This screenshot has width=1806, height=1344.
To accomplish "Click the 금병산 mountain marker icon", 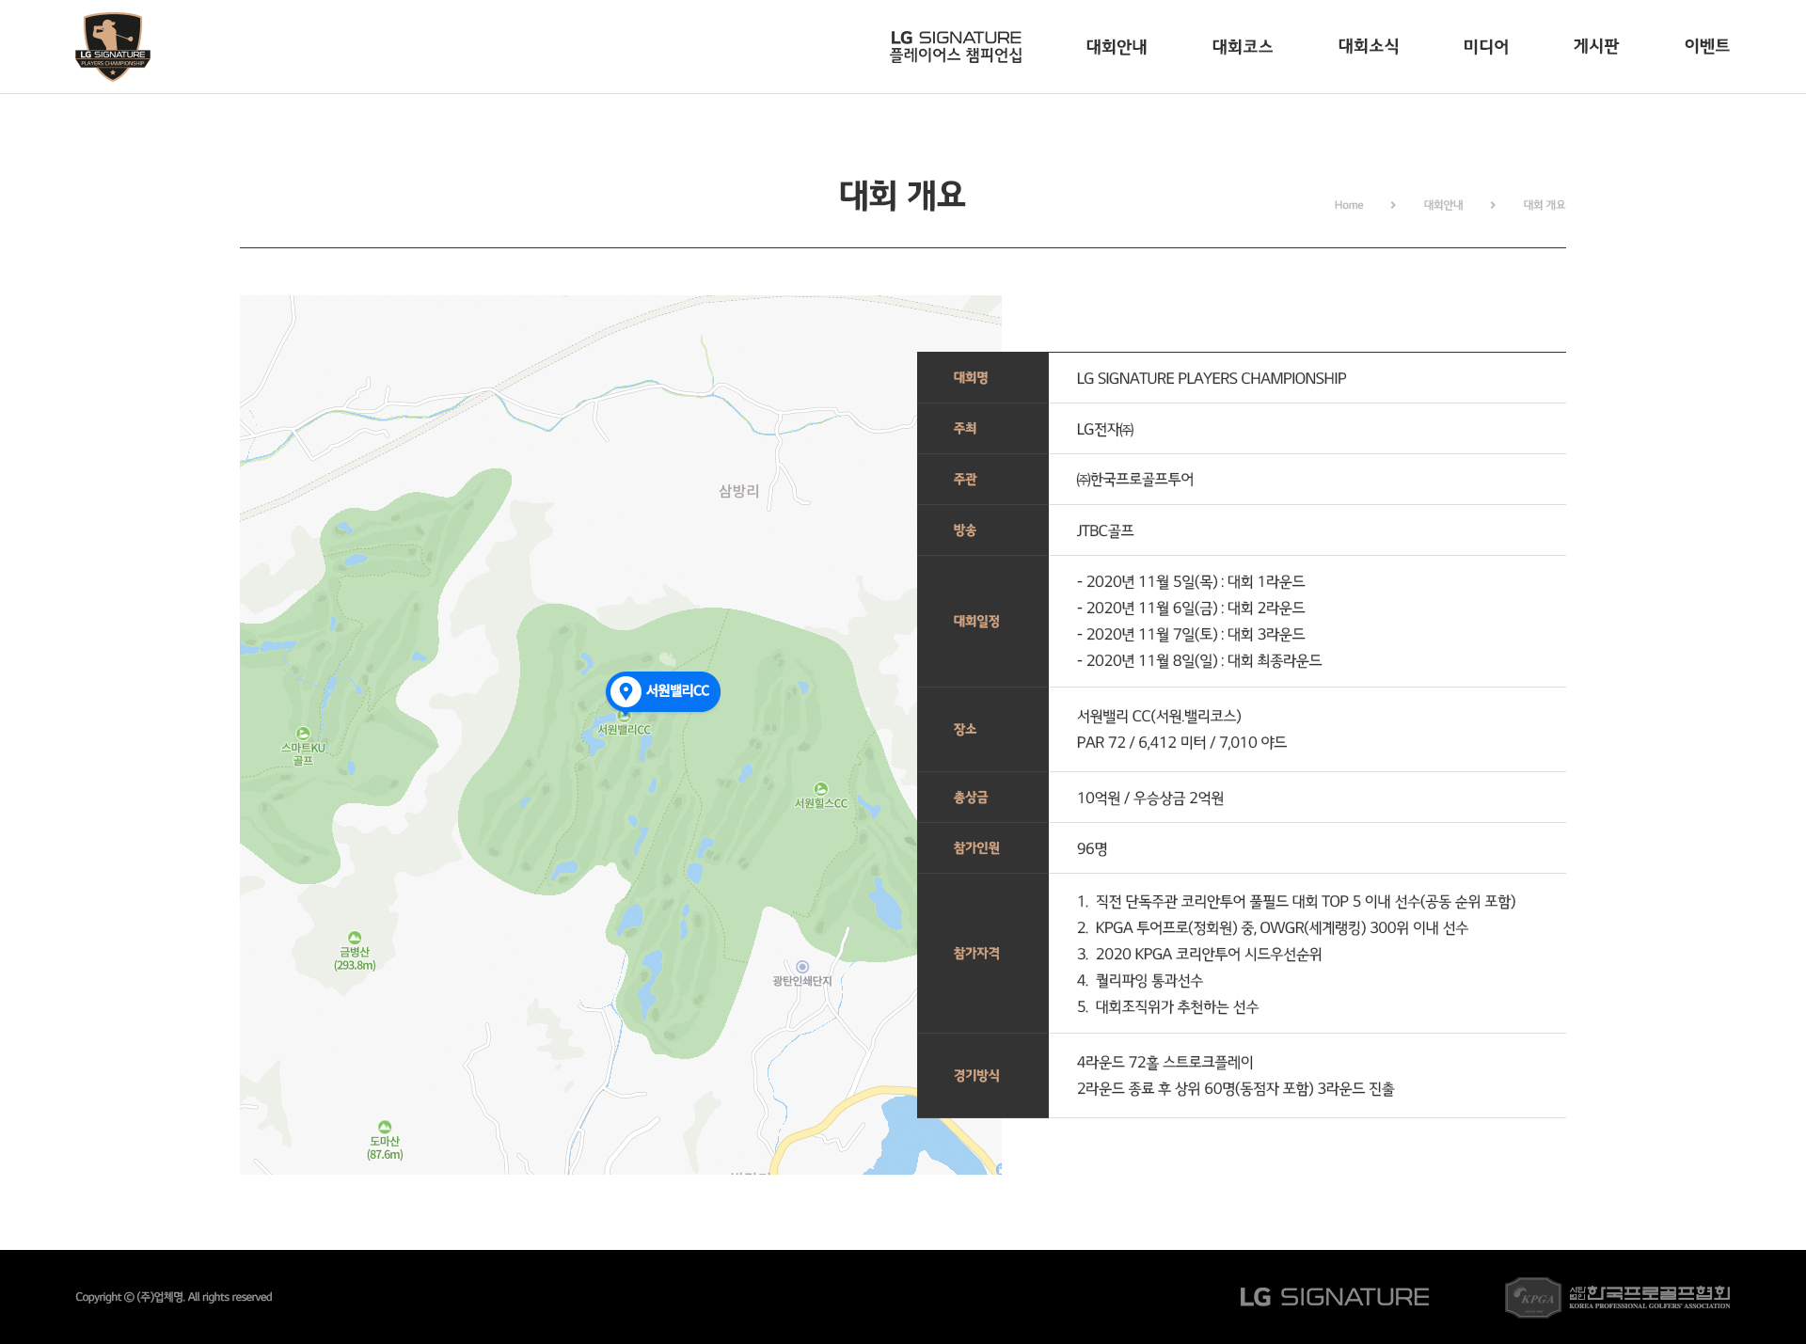I will click(355, 938).
